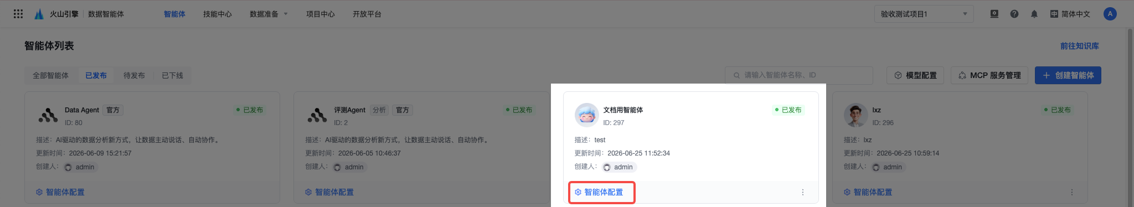Click the lxz agent avatar image
The image size is (1134, 207).
tap(855, 115)
